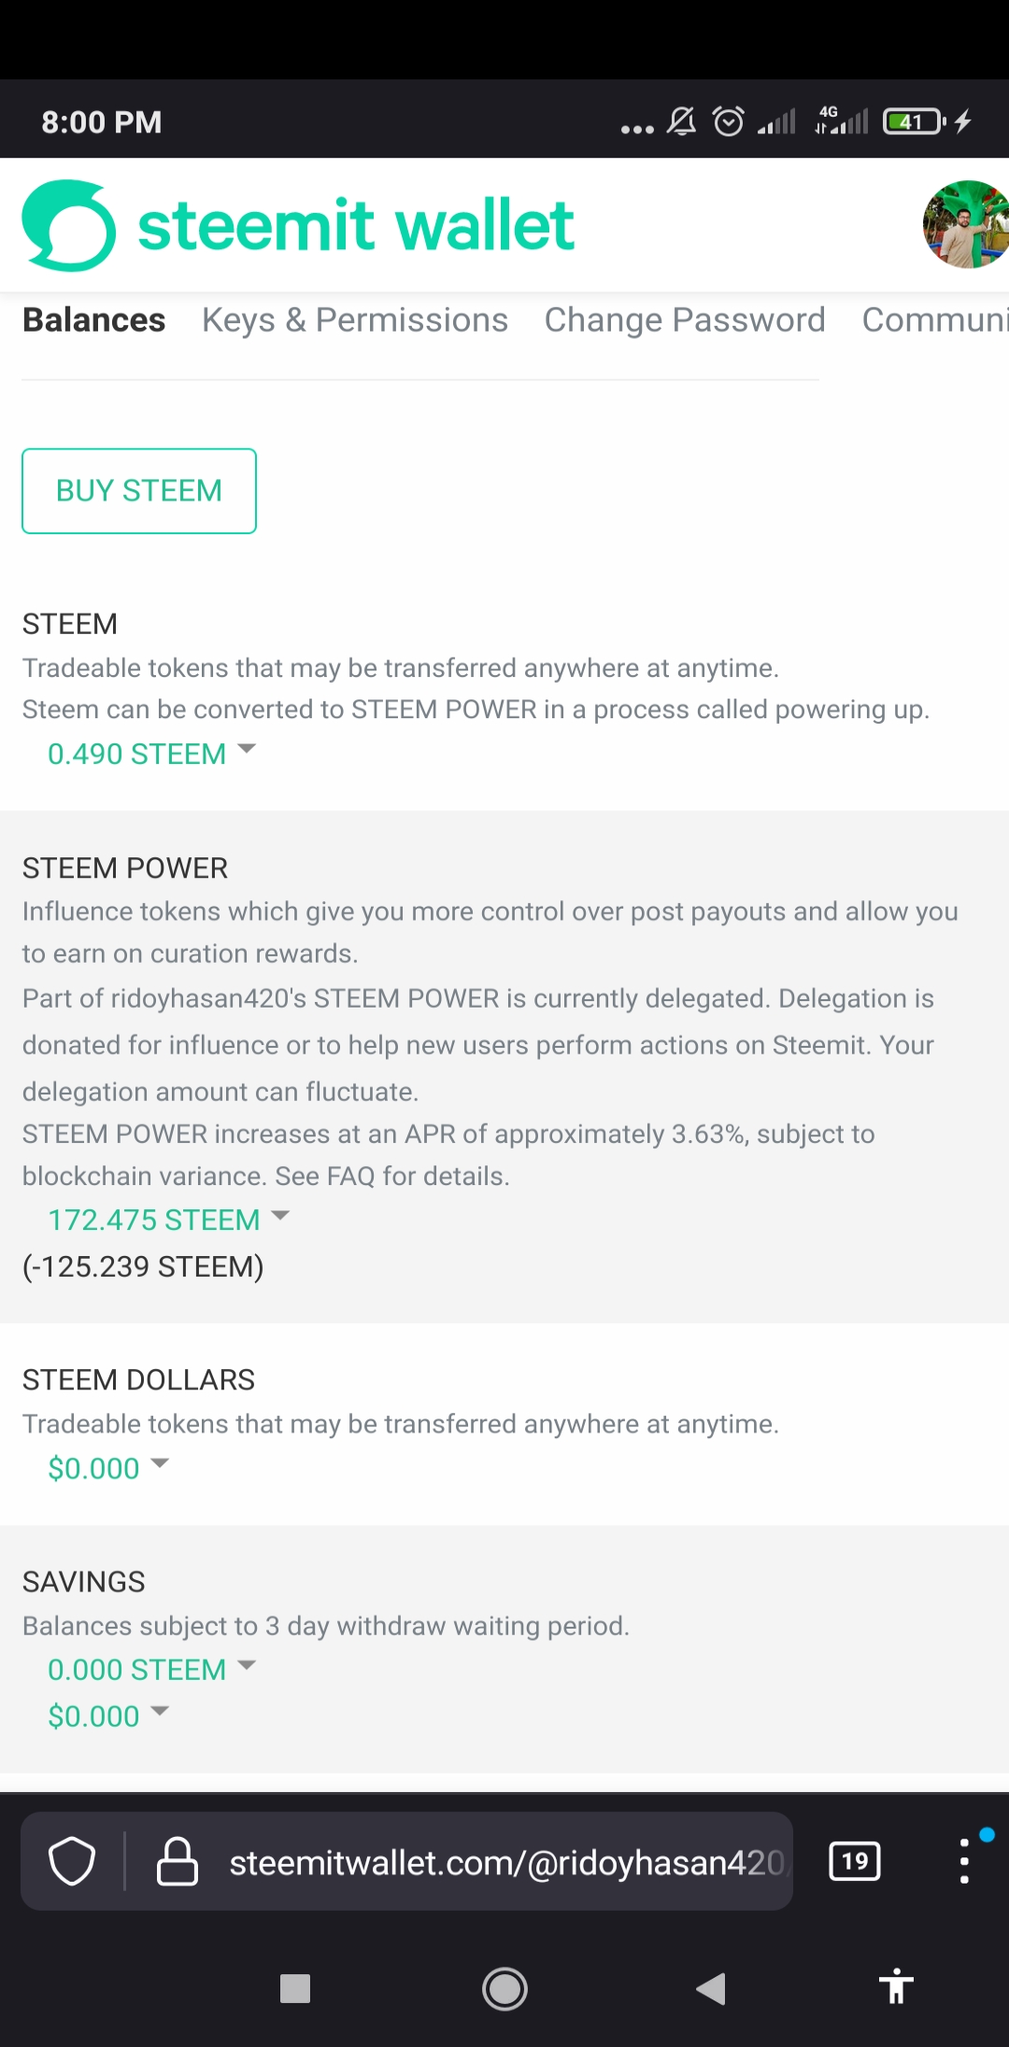Screen dimensions: 1009x2047
Task: Switch to Keys & Permissions tab
Action: pyautogui.click(x=355, y=320)
